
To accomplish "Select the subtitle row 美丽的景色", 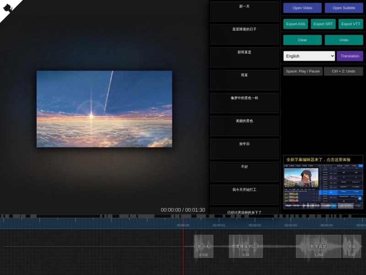I will [x=244, y=126].
